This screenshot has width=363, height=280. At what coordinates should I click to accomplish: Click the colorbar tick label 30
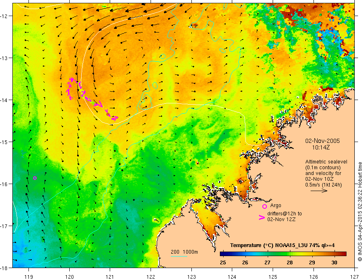point(334,263)
